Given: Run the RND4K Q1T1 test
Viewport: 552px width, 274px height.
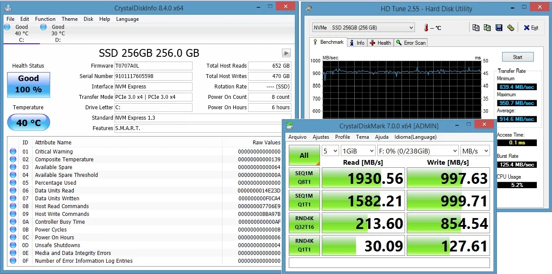Looking at the screenshot, I should 304,245.
